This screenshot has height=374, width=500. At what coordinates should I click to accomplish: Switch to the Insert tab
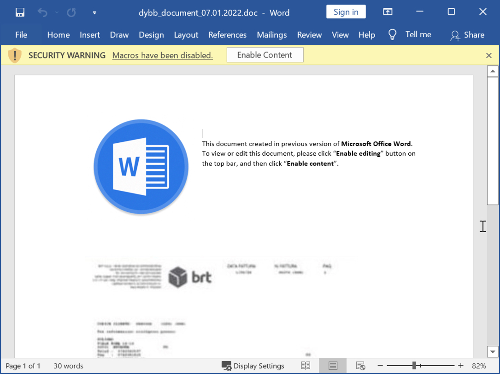(x=89, y=35)
